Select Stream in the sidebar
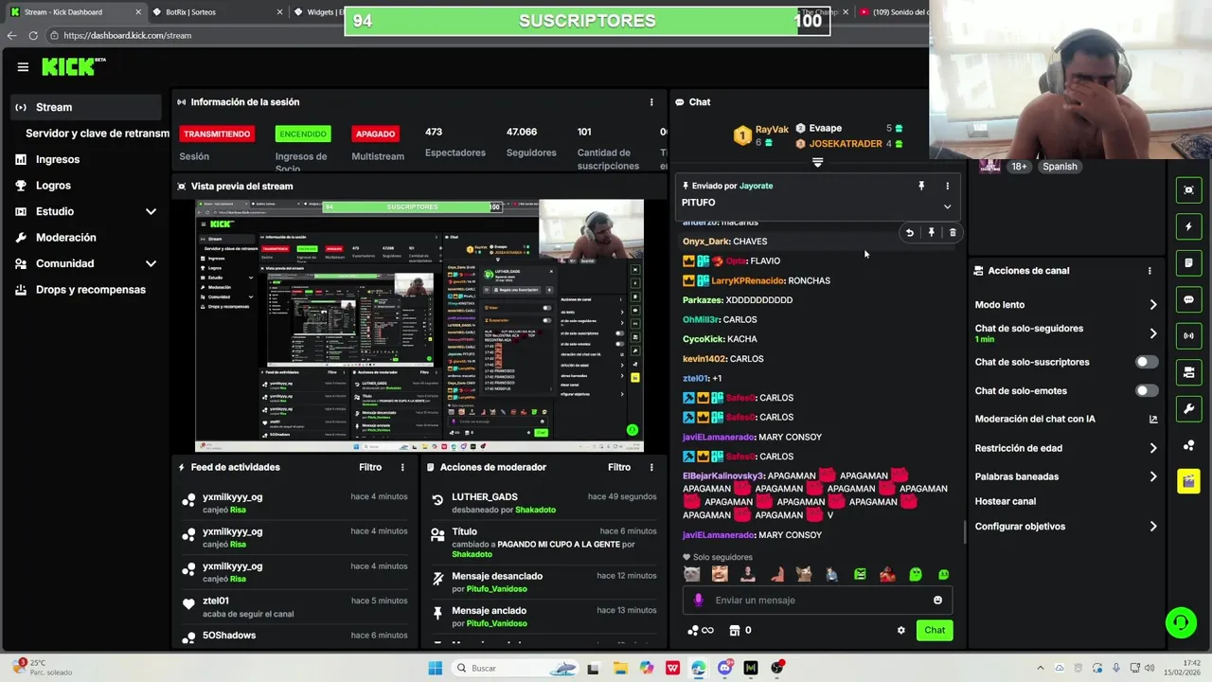This screenshot has height=682, width=1212. (86, 107)
